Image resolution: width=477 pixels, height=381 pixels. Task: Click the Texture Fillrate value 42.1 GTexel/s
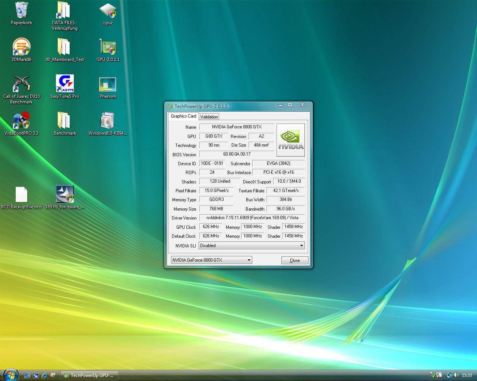(286, 190)
